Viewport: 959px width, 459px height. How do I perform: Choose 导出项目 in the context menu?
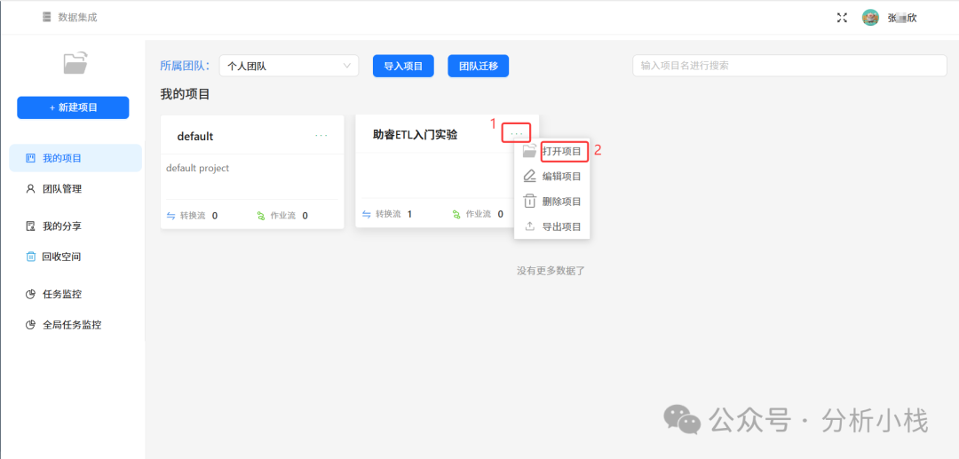point(562,226)
